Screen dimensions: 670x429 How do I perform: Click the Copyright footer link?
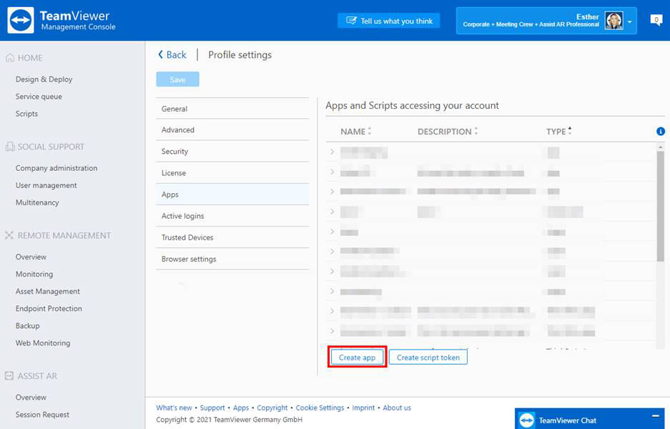click(272, 408)
